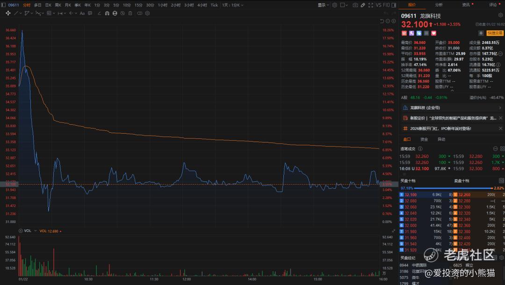Dismiss the 2026新股开门红 banner
The width and height of the screenshot is (505, 285).
(x=501, y=128)
